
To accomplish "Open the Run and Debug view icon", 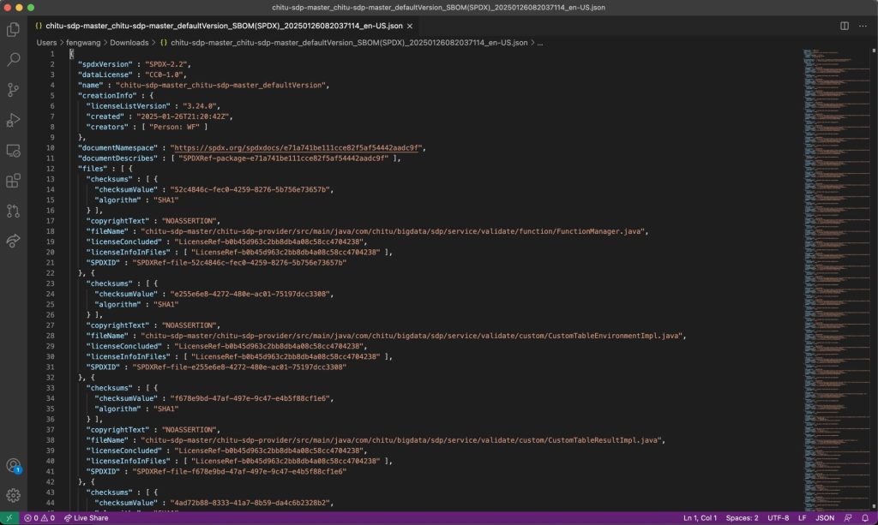I will coord(12,120).
